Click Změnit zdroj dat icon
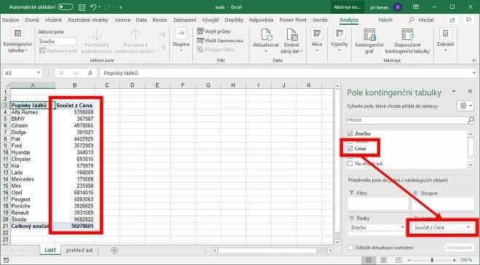Screen dimensions: 480x265 [x=291, y=34]
